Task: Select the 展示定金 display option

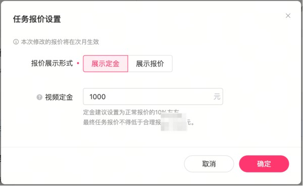Action: coord(106,64)
